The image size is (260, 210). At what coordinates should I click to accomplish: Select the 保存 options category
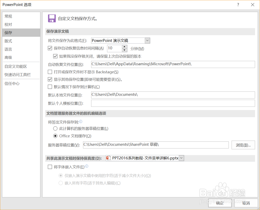[x=21, y=33]
